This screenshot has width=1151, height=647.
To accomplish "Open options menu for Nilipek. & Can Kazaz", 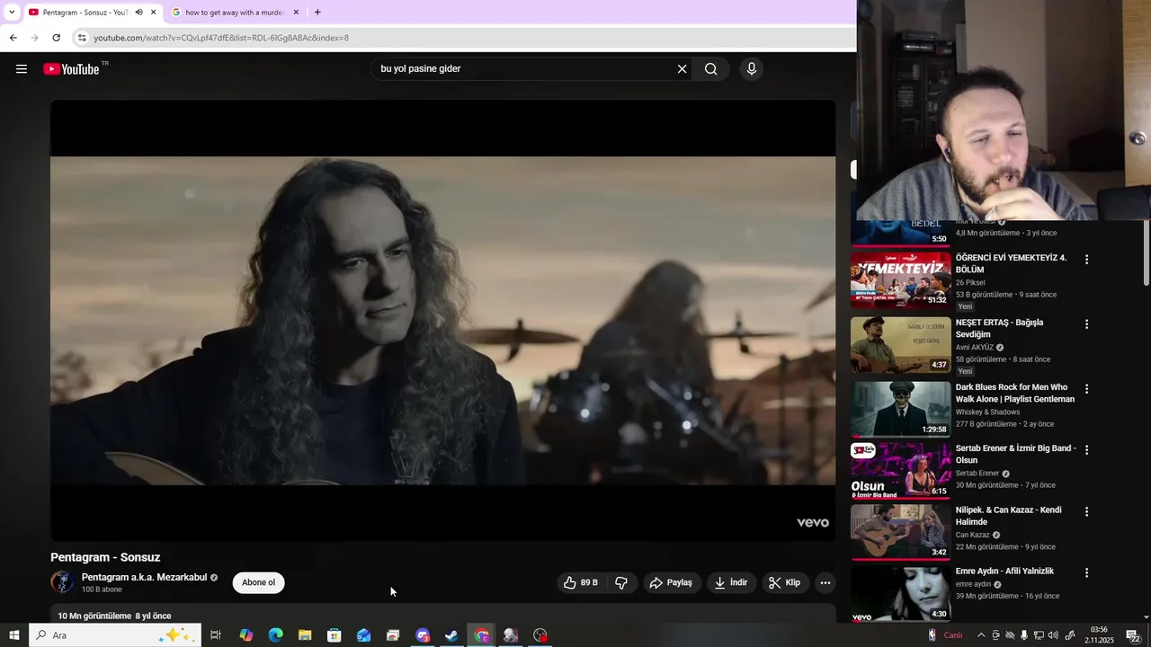I will pyautogui.click(x=1086, y=511).
